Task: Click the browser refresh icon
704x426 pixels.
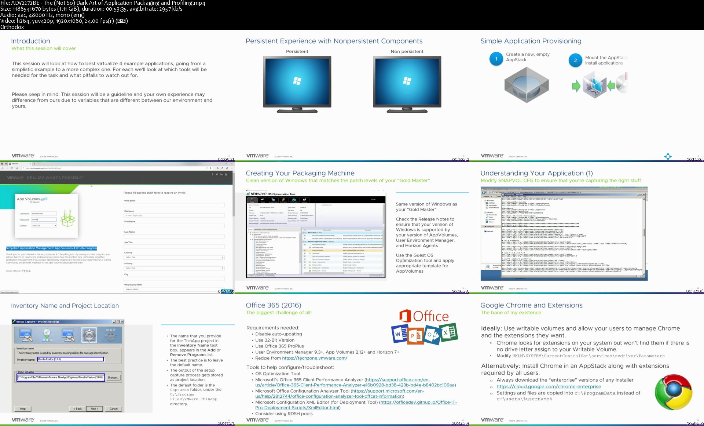Action: (12, 168)
